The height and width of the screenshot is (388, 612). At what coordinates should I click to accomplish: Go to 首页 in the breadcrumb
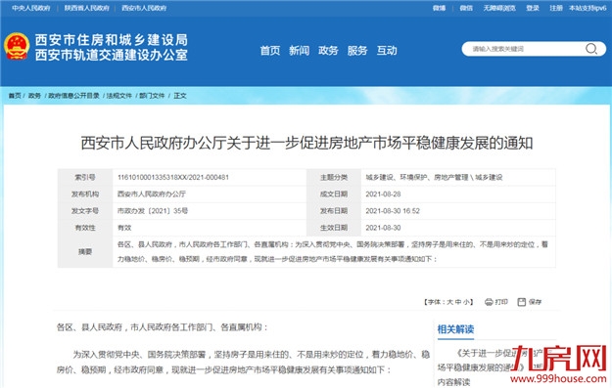click(15, 96)
